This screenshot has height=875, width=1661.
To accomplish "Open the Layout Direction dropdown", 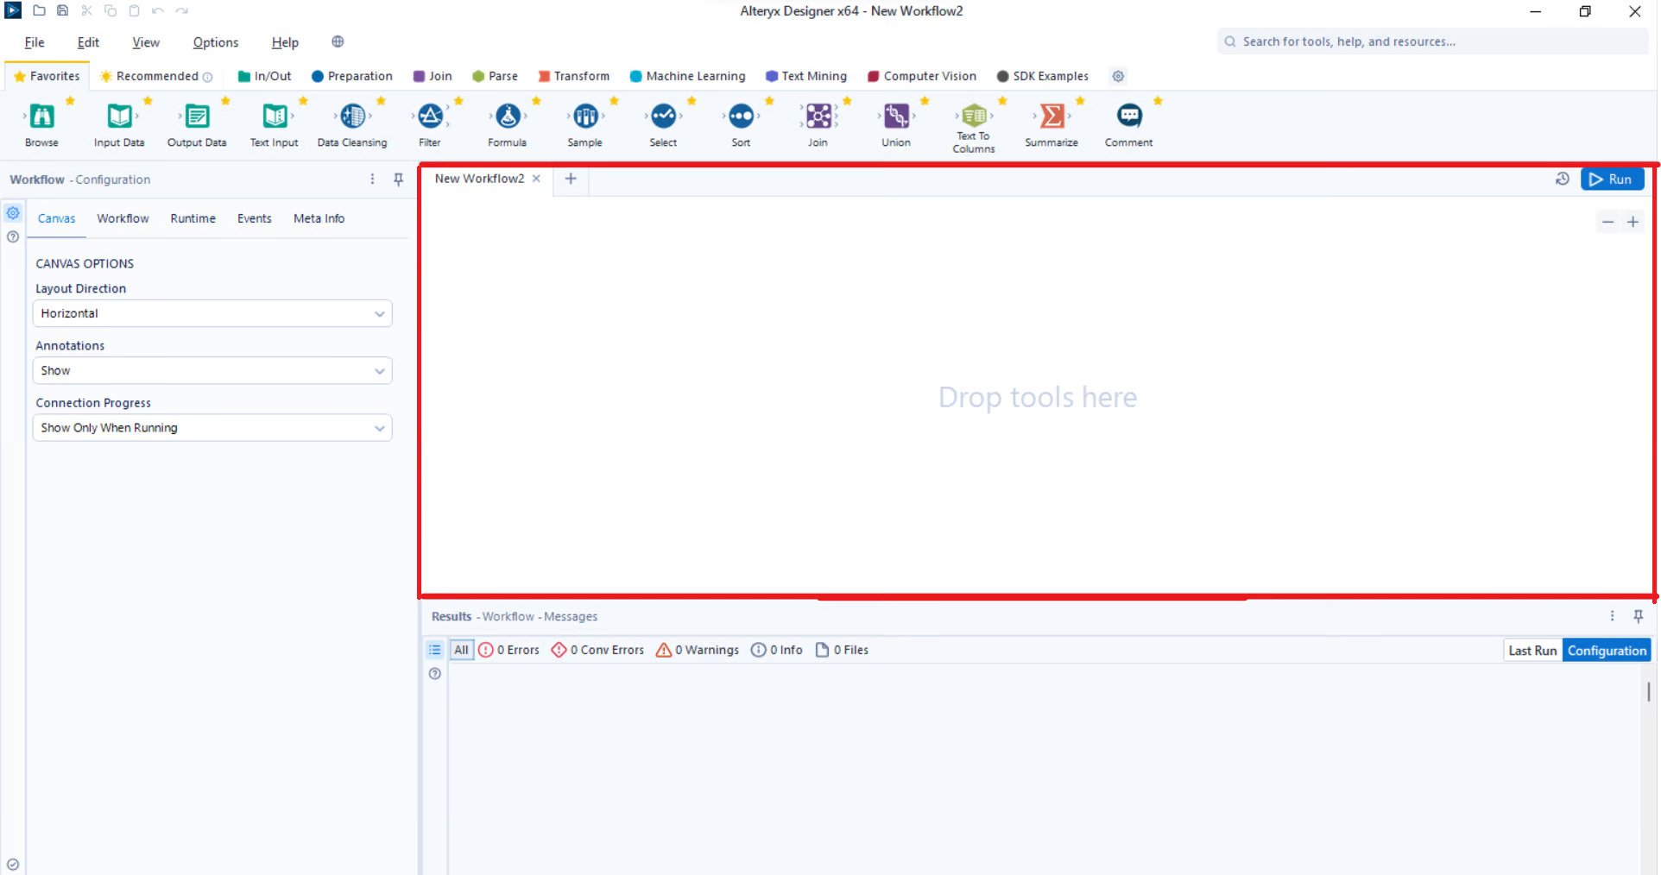I will pyautogui.click(x=212, y=313).
